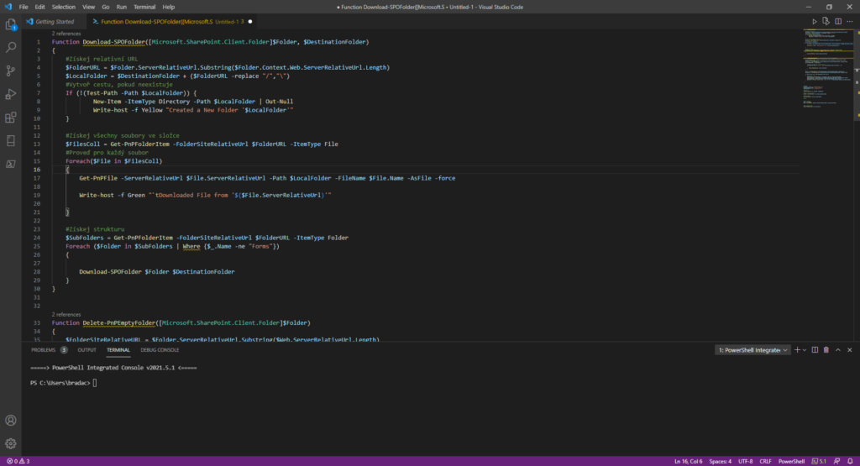
Task: Click '2 references' above Download-SPOFolder function
Action: pyautogui.click(x=66, y=34)
